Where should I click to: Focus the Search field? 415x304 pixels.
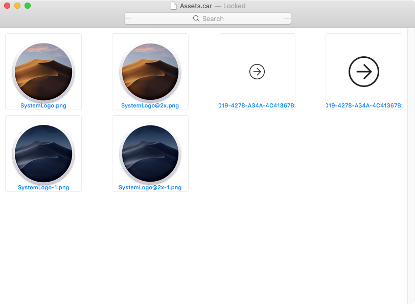pos(208,18)
